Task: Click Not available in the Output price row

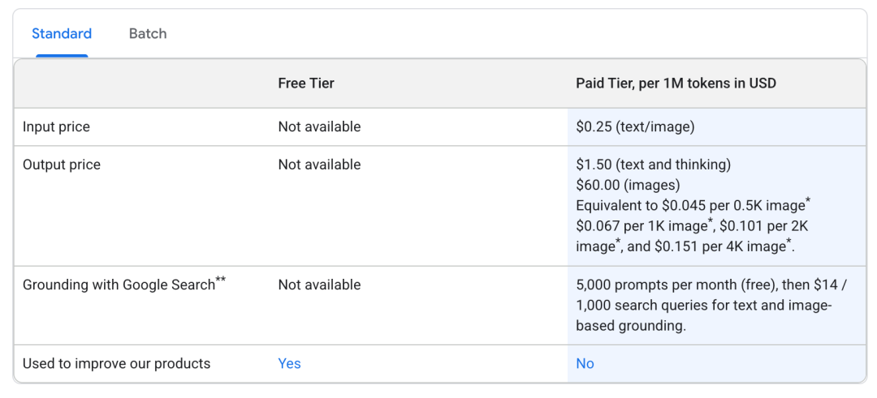Action: point(319,165)
